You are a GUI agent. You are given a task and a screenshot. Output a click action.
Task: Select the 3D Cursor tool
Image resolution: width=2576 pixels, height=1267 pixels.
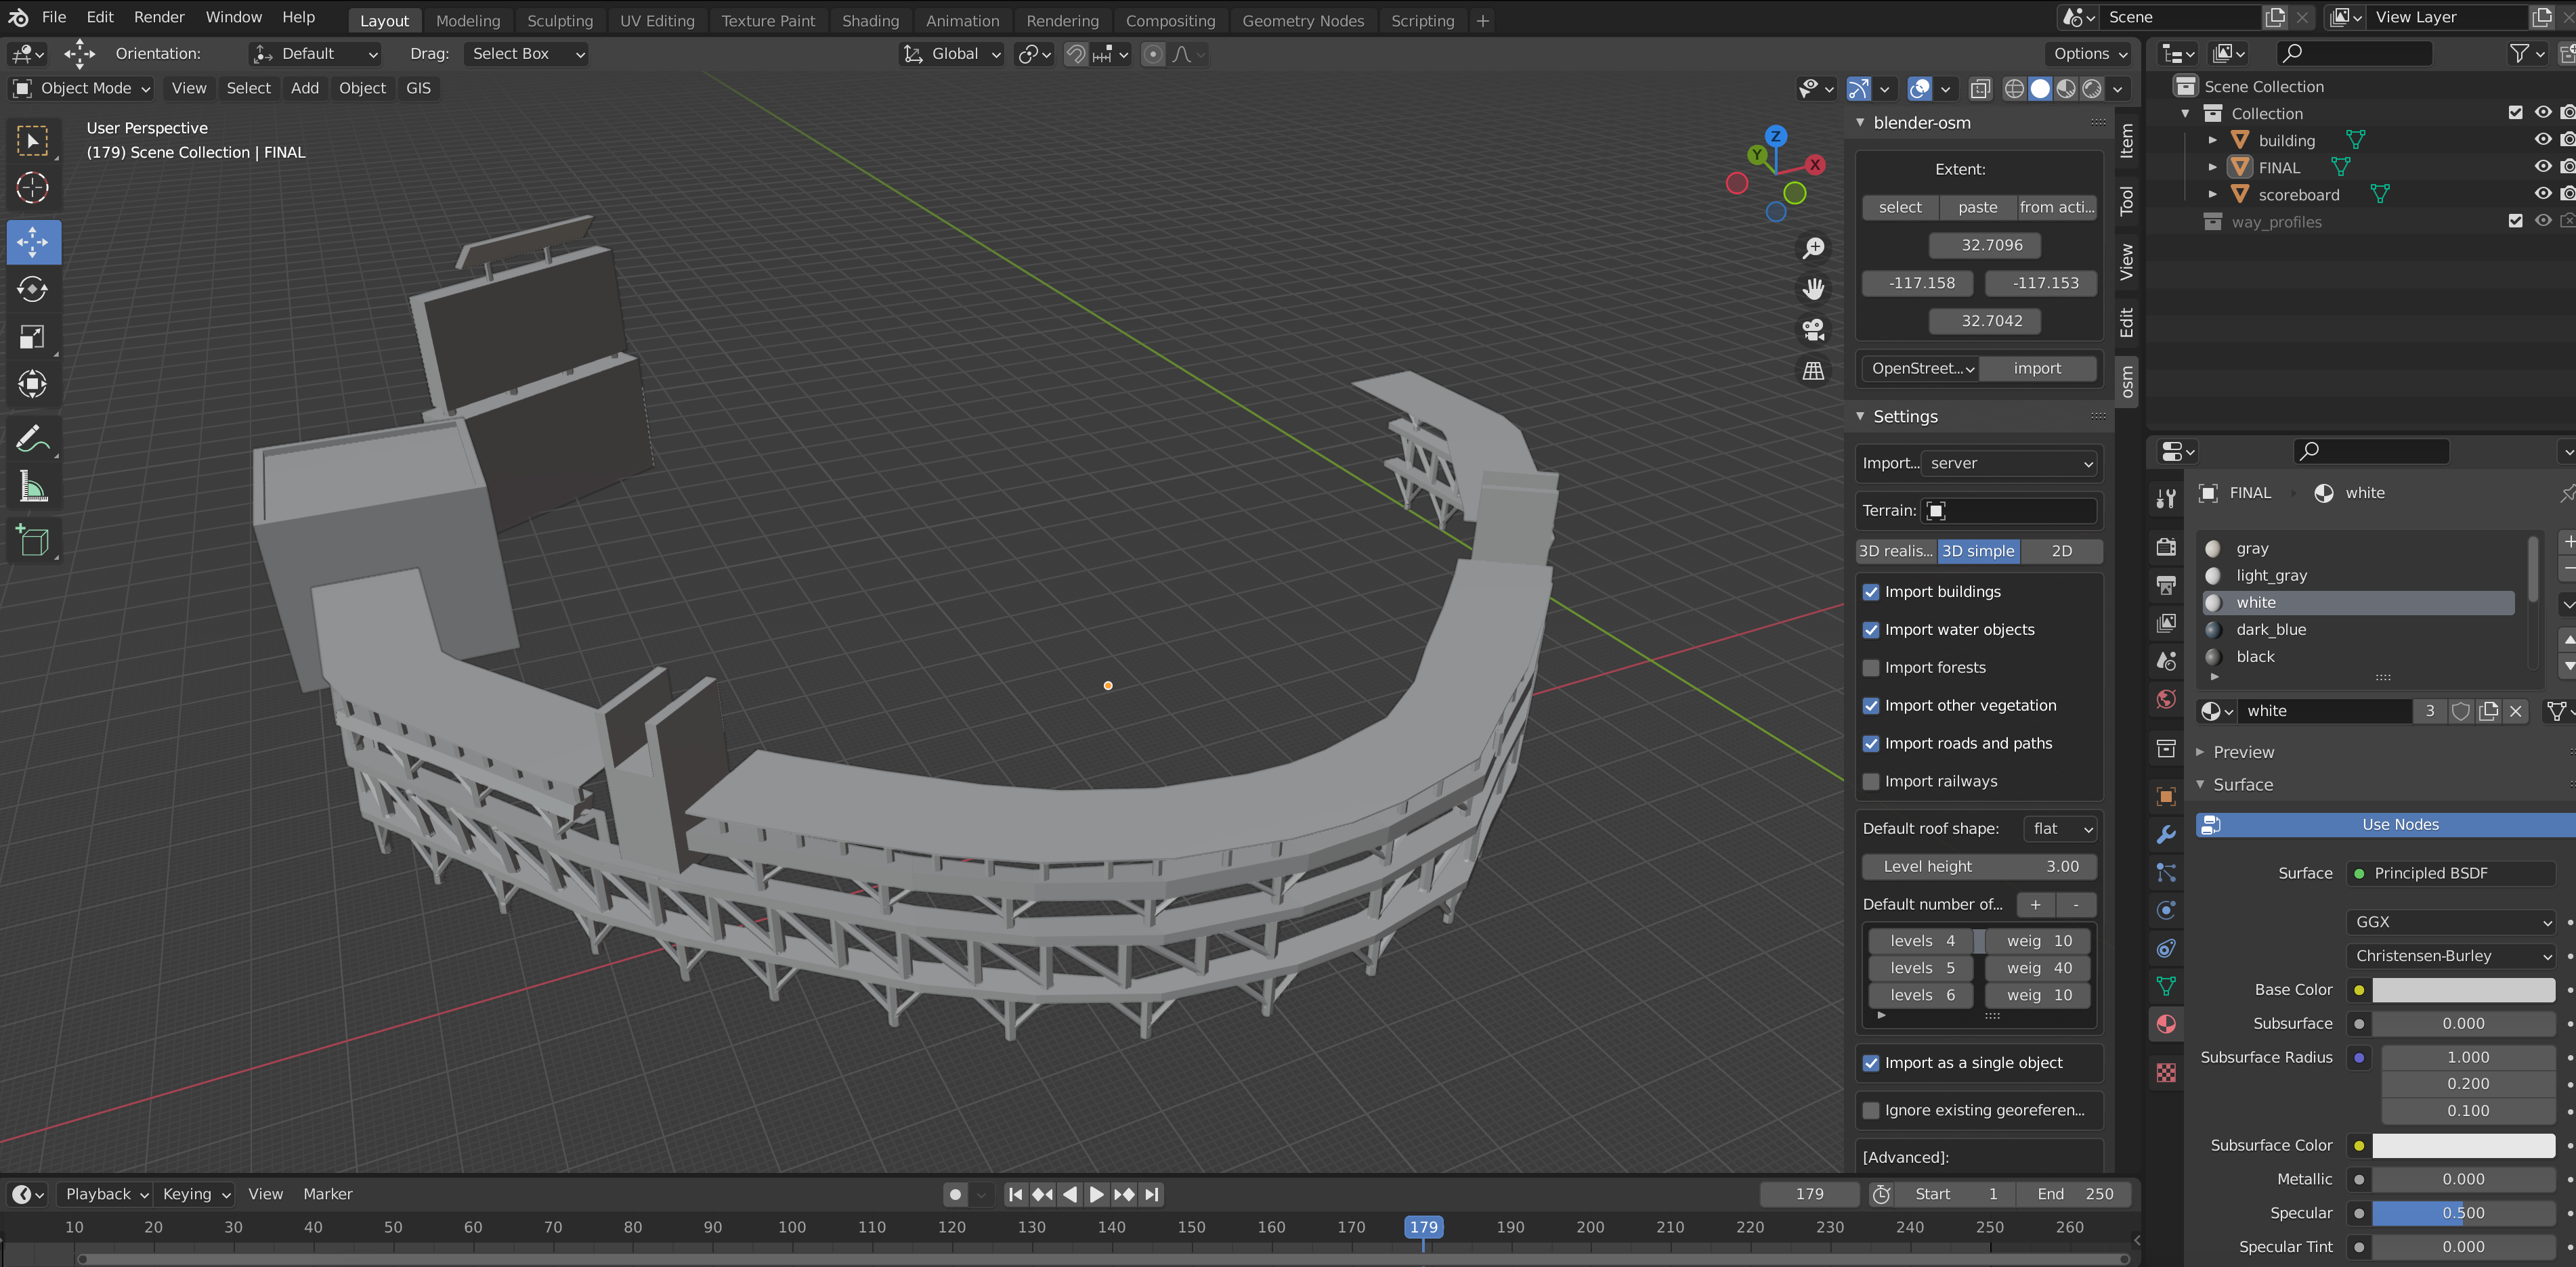(x=33, y=188)
